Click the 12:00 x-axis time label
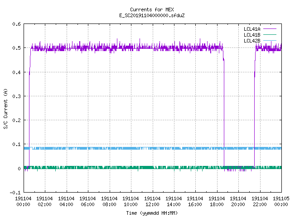 (152, 204)
